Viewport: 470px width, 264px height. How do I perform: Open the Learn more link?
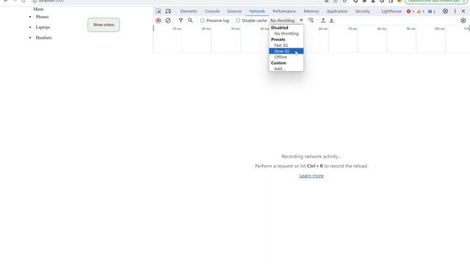[311, 176]
